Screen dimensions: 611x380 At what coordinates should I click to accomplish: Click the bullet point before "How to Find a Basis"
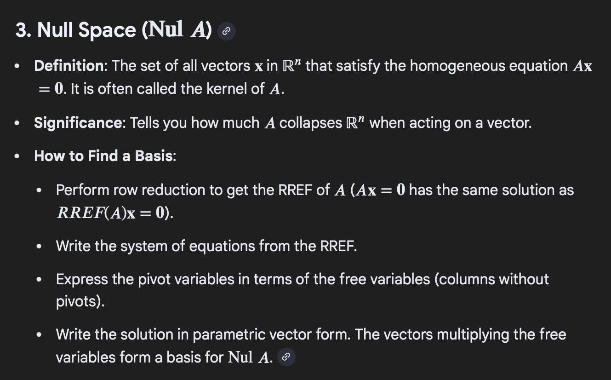coord(17,156)
